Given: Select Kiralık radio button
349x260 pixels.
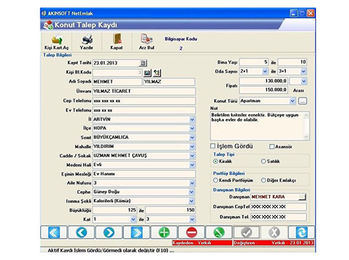Looking at the screenshot, I should (x=216, y=161).
